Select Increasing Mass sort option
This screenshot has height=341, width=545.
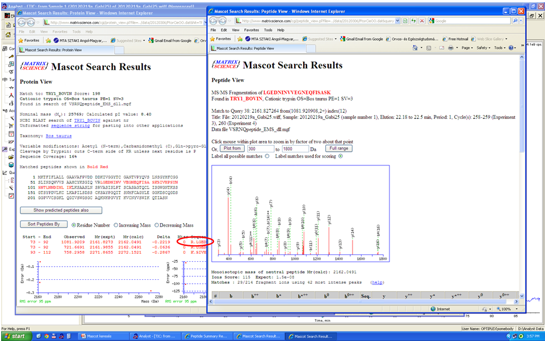pos(116,225)
